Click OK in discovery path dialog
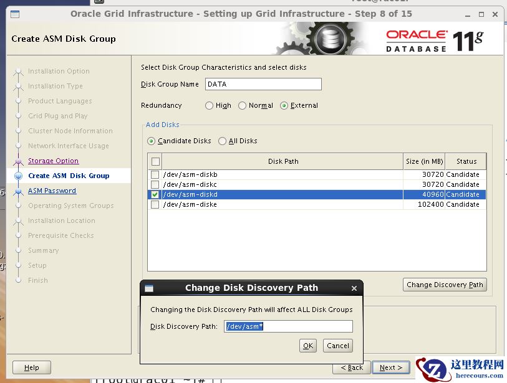The width and height of the screenshot is (507, 383). pyautogui.click(x=308, y=346)
